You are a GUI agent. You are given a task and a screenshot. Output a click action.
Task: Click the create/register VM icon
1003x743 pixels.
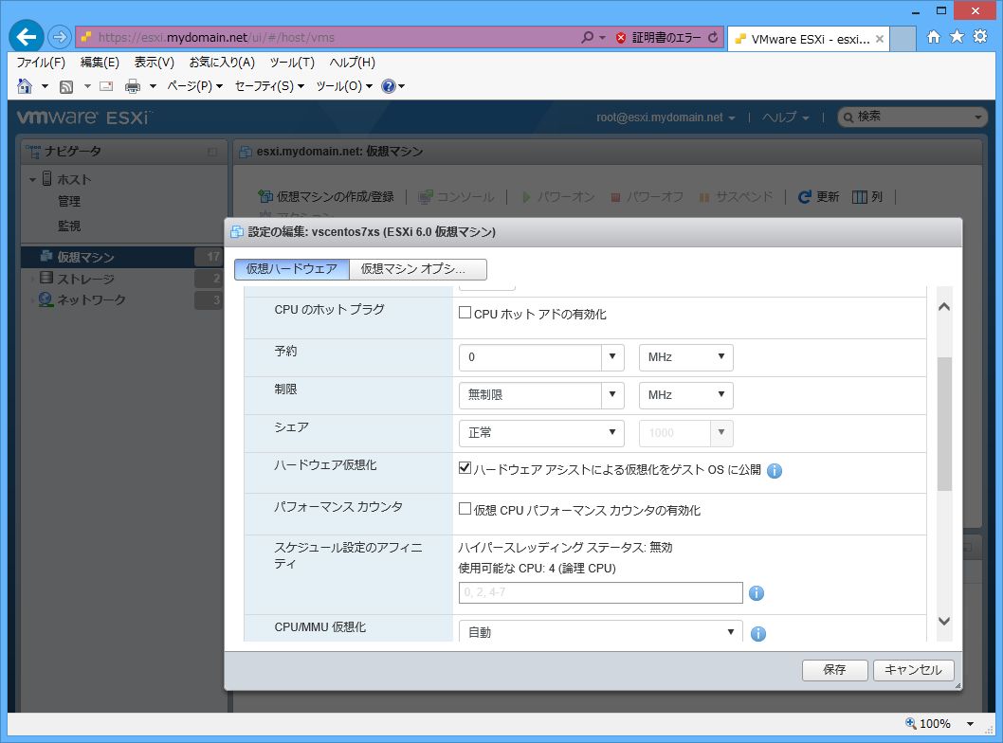[x=264, y=196]
